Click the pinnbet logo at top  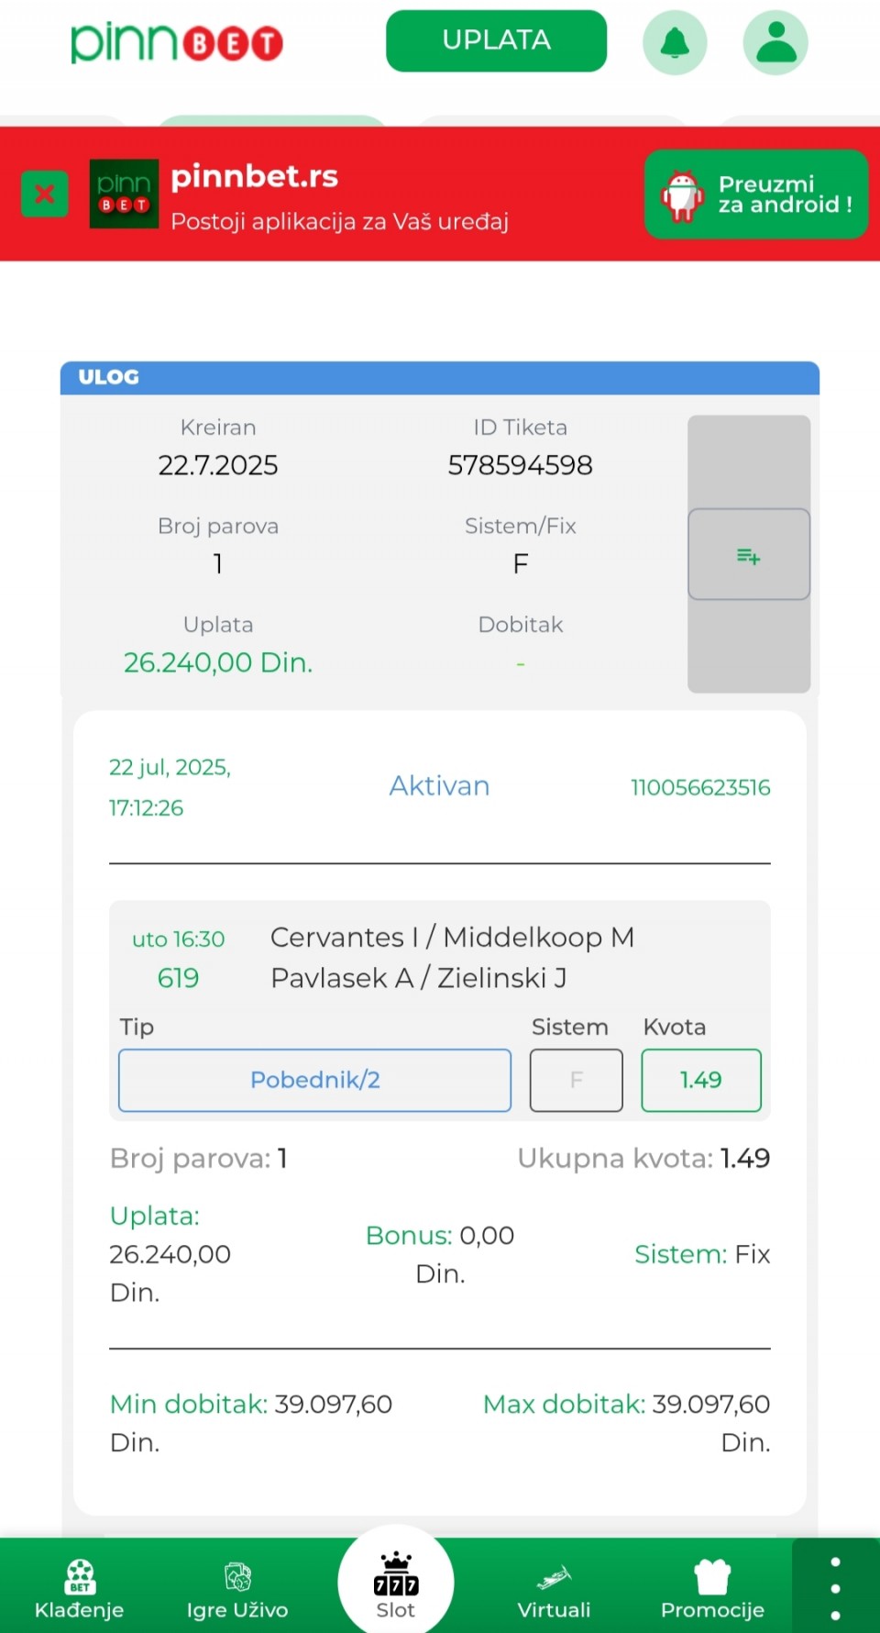(177, 42)
